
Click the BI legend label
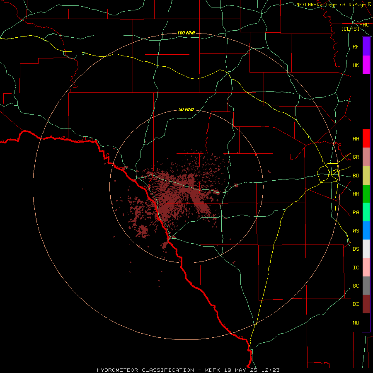(x=356, y=304)
